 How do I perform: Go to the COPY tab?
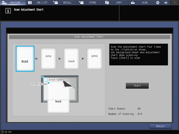point(116,2)
